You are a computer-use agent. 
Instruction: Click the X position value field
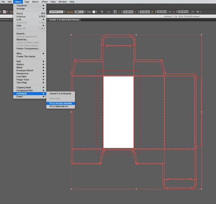coord(128,12)
